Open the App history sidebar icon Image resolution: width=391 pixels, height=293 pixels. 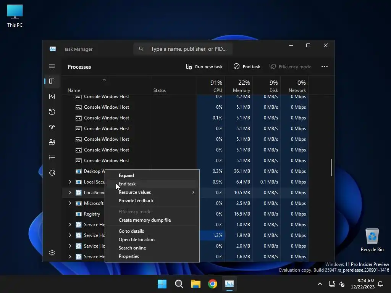[x=52, y=112]
